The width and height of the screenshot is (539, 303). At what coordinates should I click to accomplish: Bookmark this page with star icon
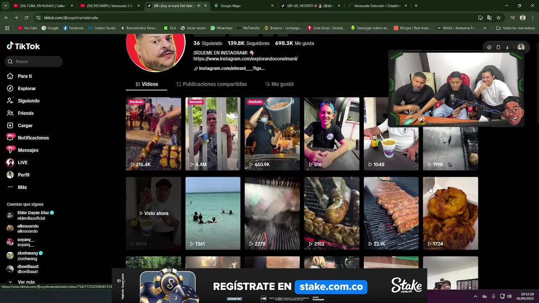(499, 18)
